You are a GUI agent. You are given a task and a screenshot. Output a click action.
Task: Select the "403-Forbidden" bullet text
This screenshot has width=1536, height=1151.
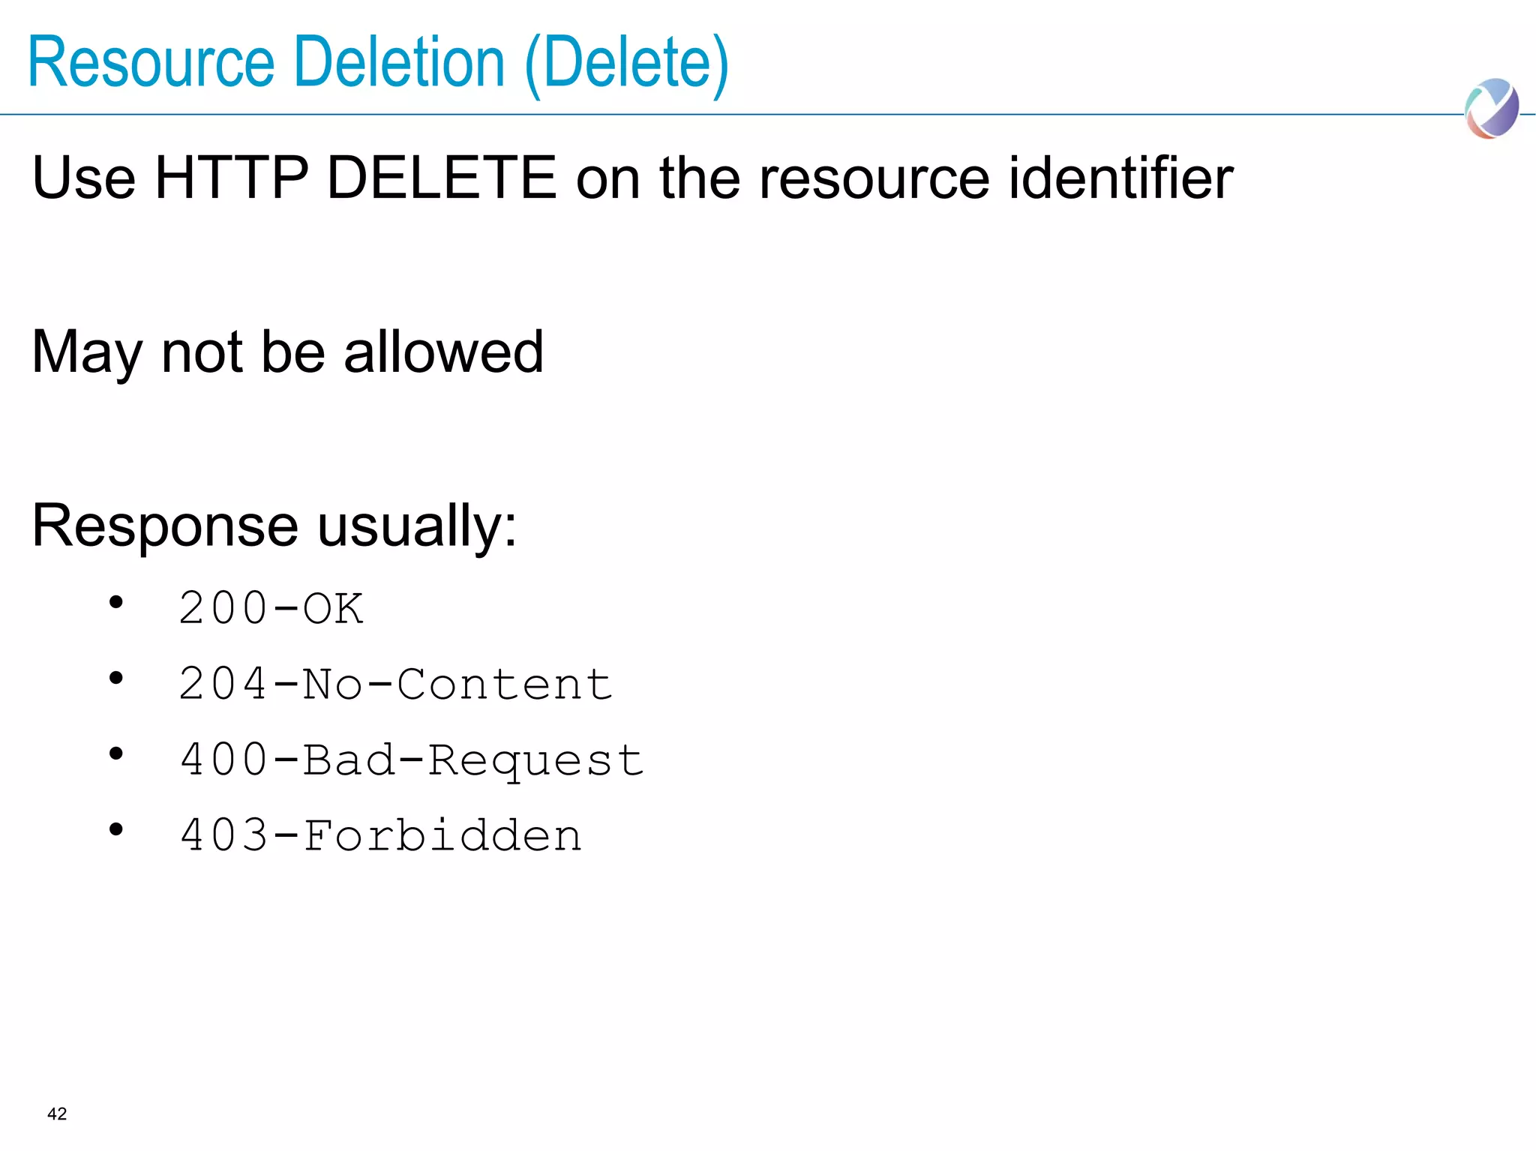381,835
